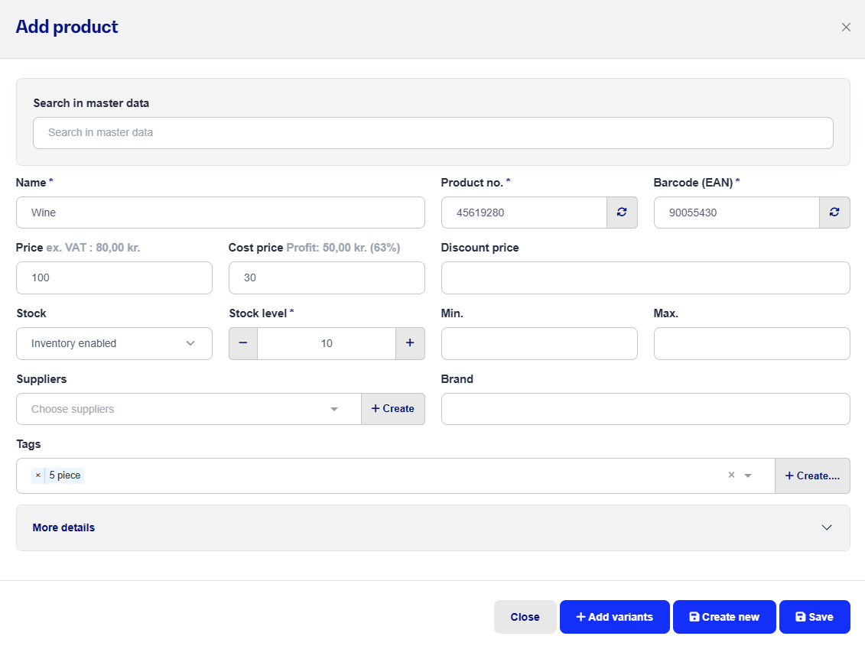The width and height of the screenshot is (865, 649).
Task: Remove the '5 piece' tag
Action: pyautogui.click(x=38, y=475)
